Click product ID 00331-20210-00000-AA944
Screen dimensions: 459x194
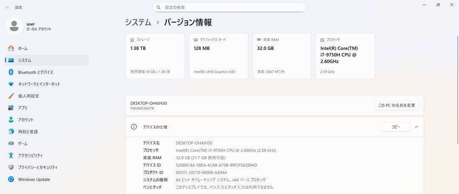pyautogui.click(x=201, y=172)
